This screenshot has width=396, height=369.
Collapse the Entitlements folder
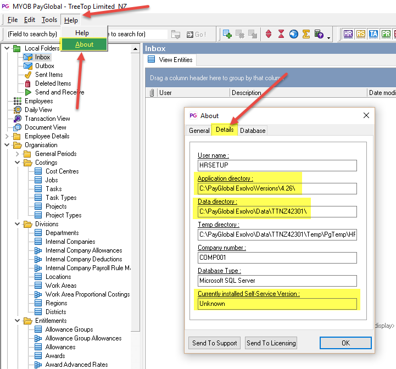(18, 321)
